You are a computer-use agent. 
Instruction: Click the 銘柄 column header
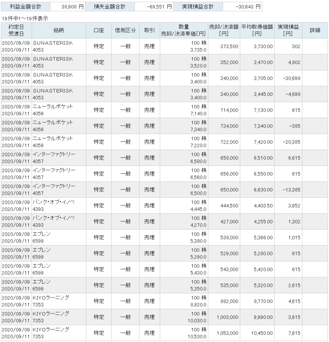(x=59, y=30)
